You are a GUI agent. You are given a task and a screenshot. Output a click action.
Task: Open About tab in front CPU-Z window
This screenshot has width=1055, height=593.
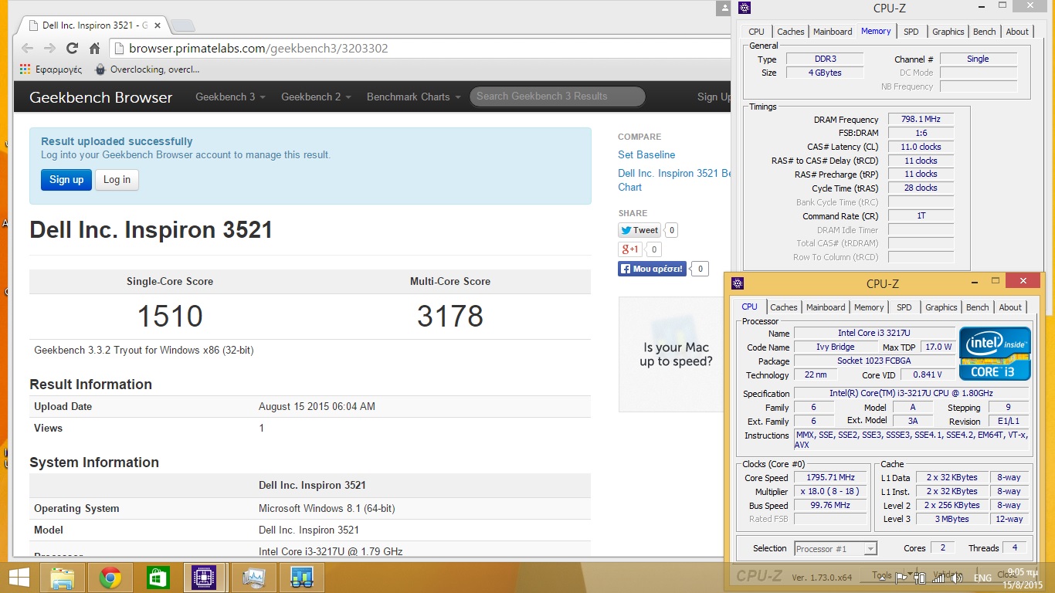[1010, 307]
